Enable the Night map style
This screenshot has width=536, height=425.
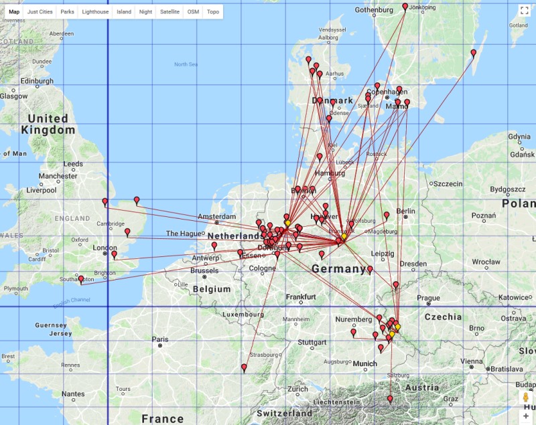[145, 12]
